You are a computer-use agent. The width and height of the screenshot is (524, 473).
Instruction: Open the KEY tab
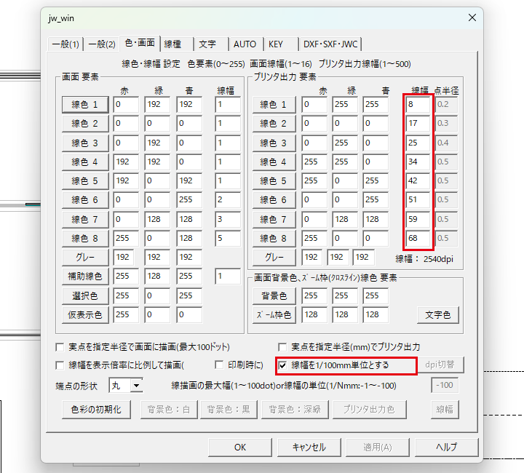(x=281, y=44)
